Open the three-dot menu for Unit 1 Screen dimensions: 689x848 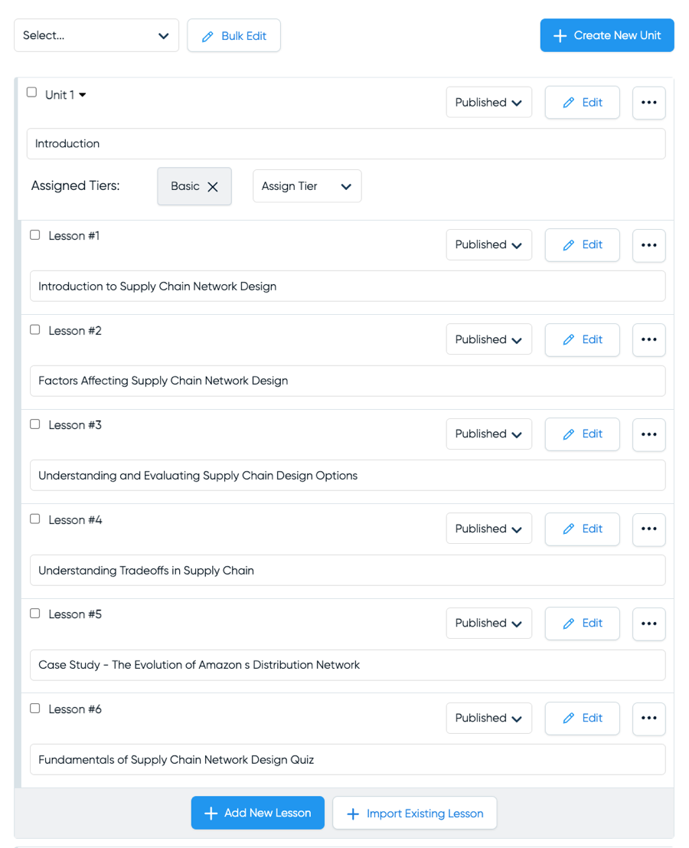click(648, 103)
